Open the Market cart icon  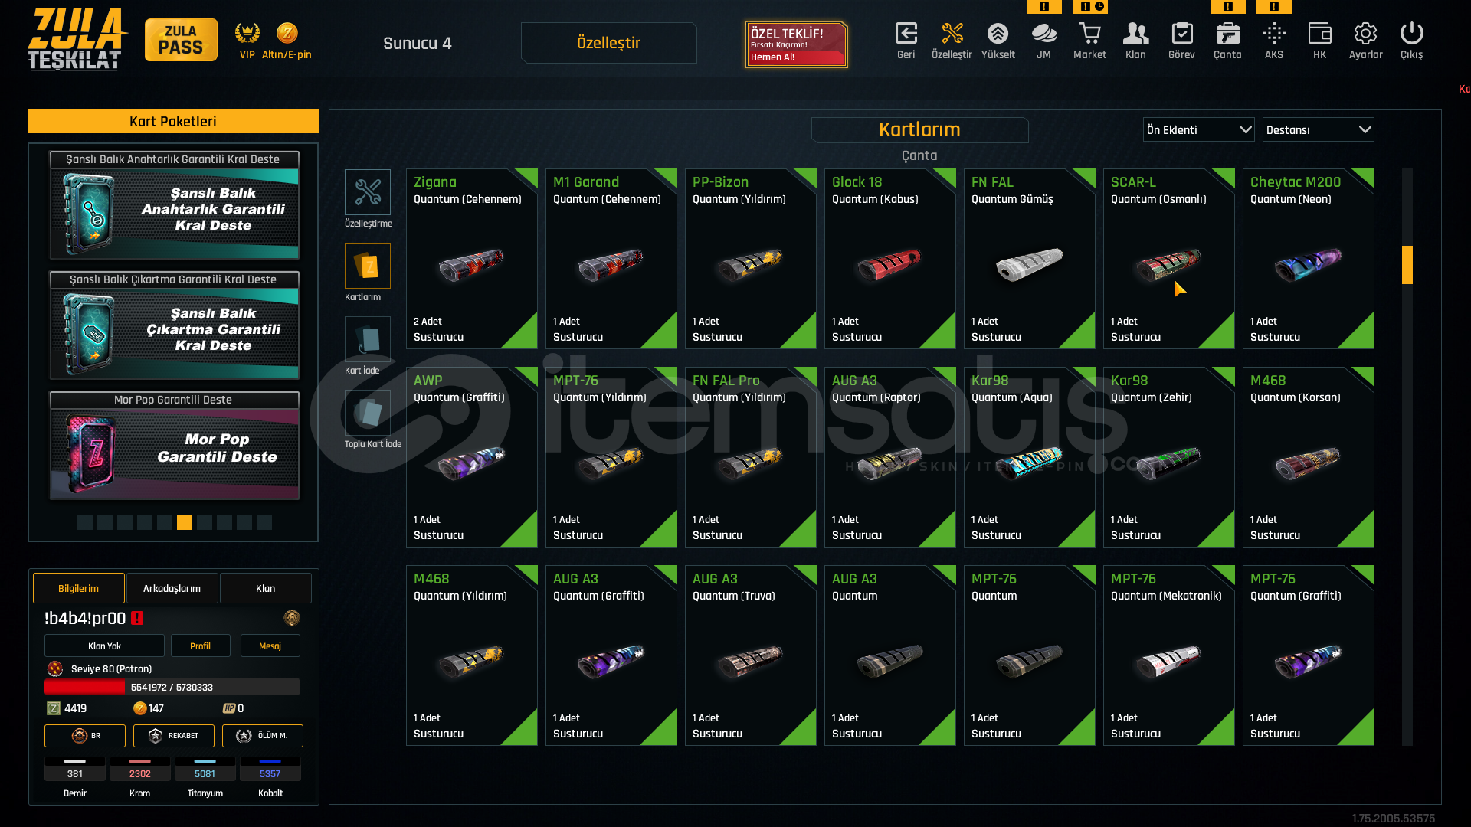[x=1089, y=34]
